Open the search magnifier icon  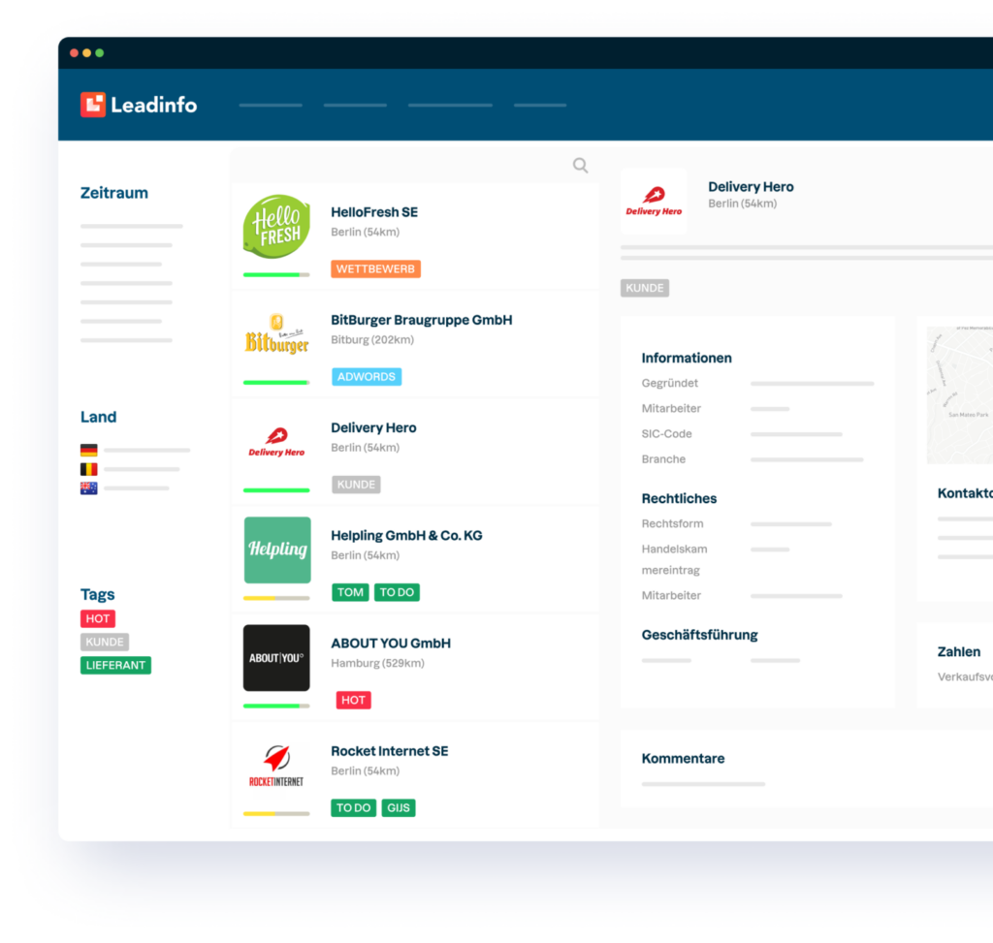click(580, 166)
